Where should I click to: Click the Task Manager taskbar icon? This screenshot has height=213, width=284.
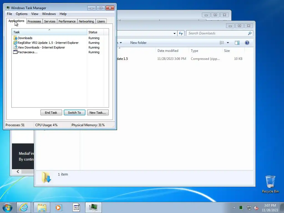point(93,207)
